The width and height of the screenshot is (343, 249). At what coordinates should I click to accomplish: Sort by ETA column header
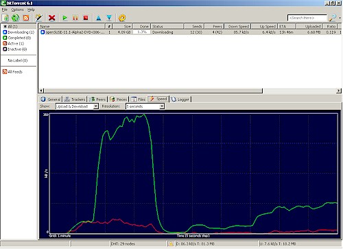(287, 26)
